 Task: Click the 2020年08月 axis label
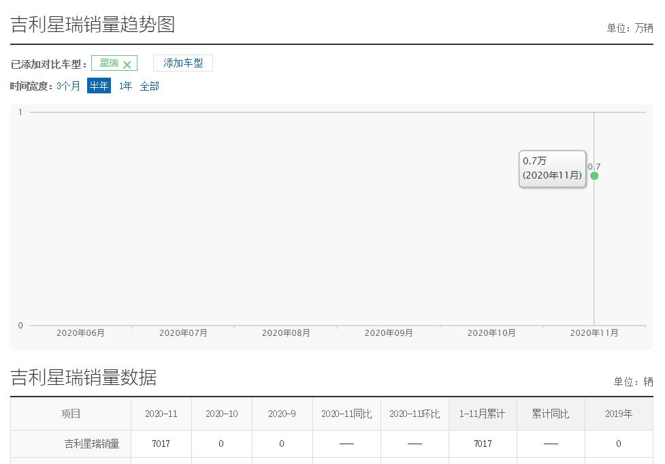pos(286,332)
